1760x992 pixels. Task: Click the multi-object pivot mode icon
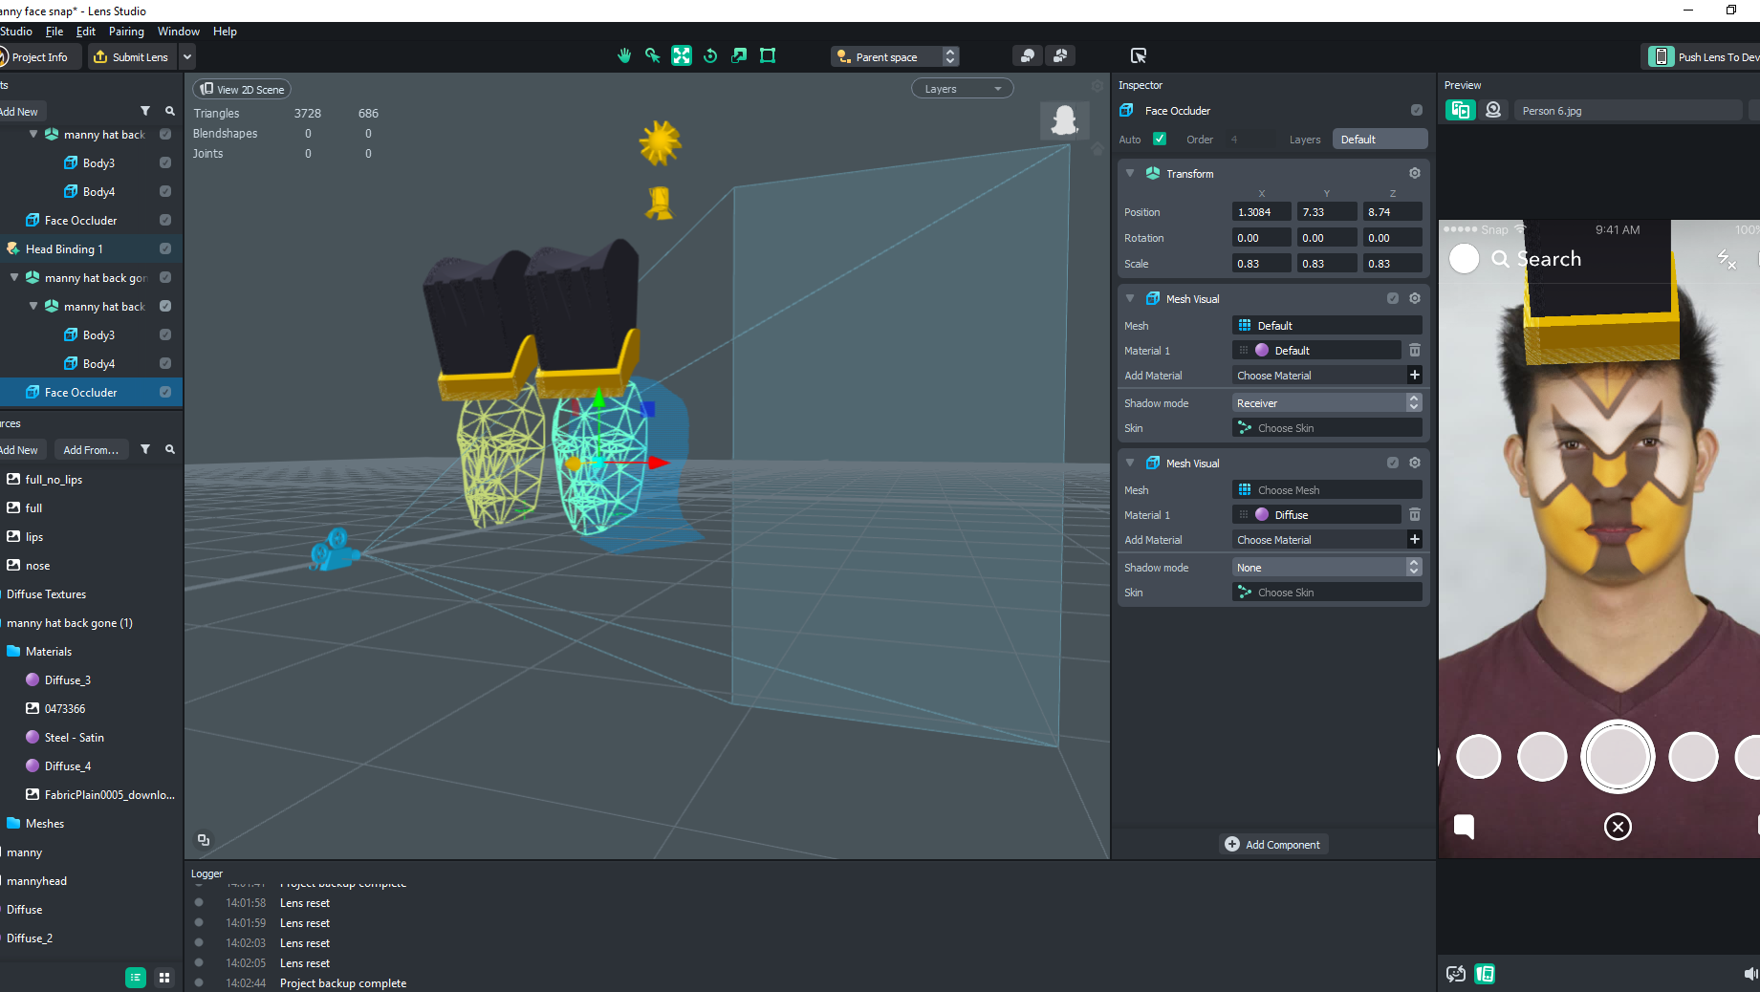[1060, 56]
